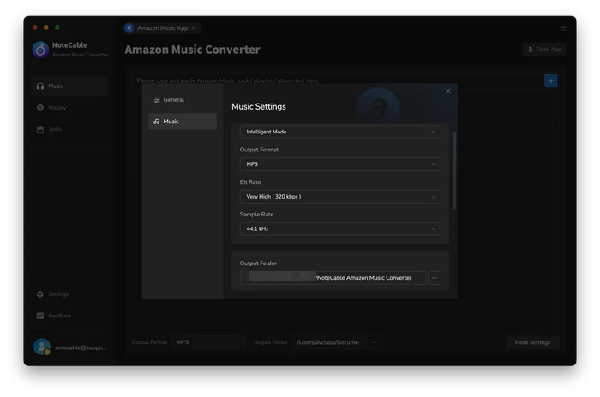Click bottom bar Output Folder path field
This screenshot has height=397, width=600.
click(328, 342)
